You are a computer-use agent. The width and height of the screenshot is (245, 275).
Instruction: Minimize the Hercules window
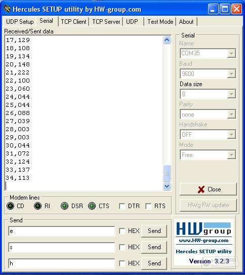213,9
